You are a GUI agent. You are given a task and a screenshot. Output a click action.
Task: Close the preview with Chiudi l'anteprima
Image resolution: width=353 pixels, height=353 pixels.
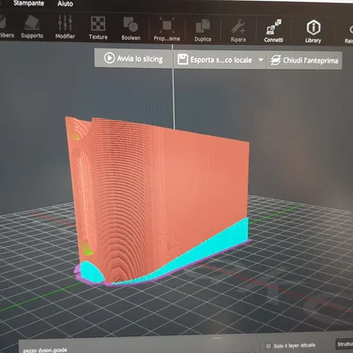304,61
